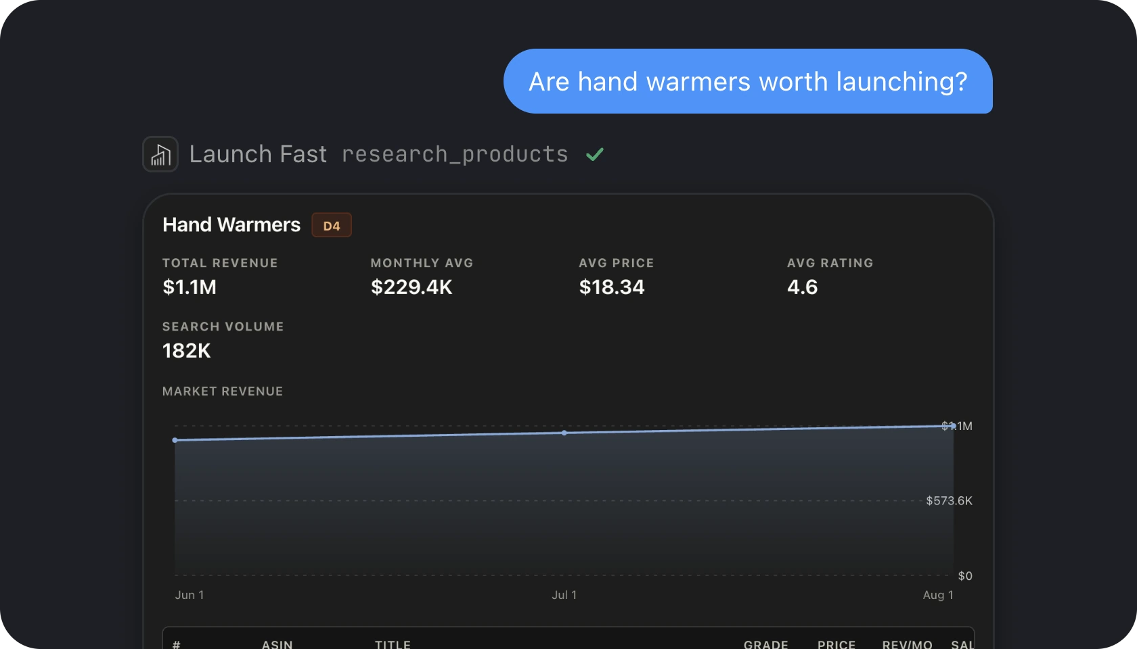Click the Jun 1 data point on chart

(x=175, y=440)
